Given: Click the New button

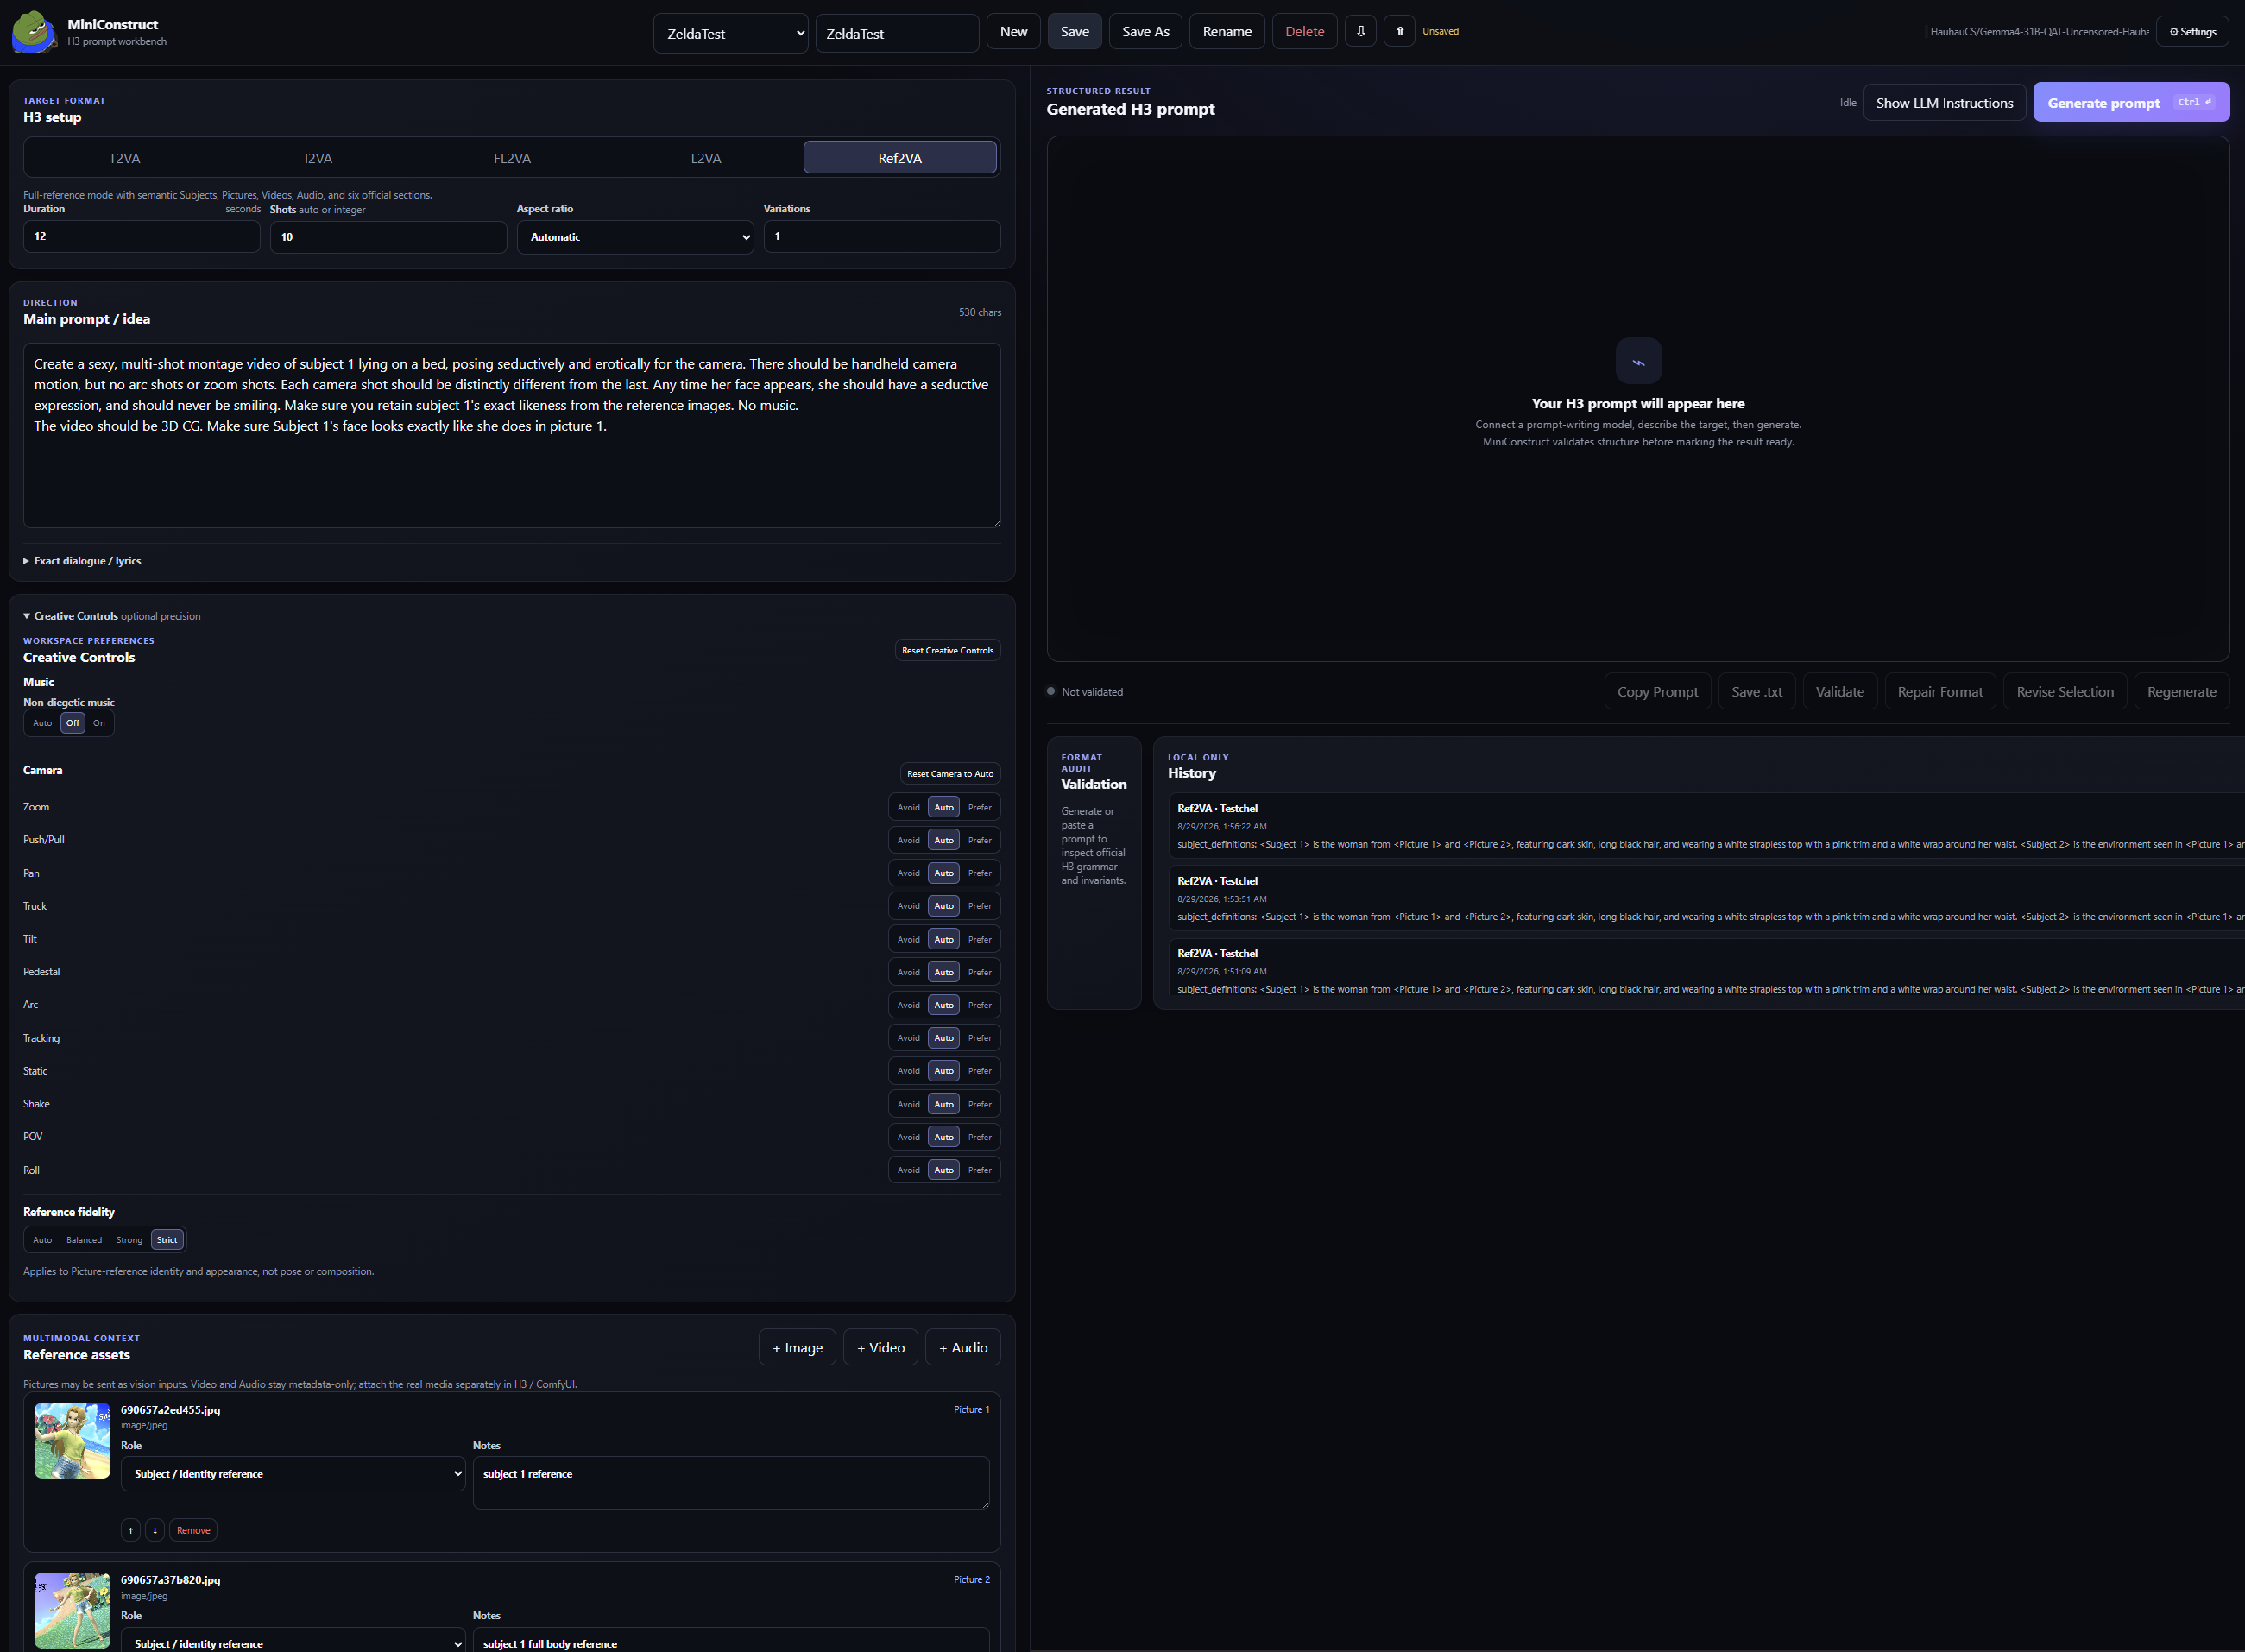Looking at the screenshot, I should tap(1013, 32).
